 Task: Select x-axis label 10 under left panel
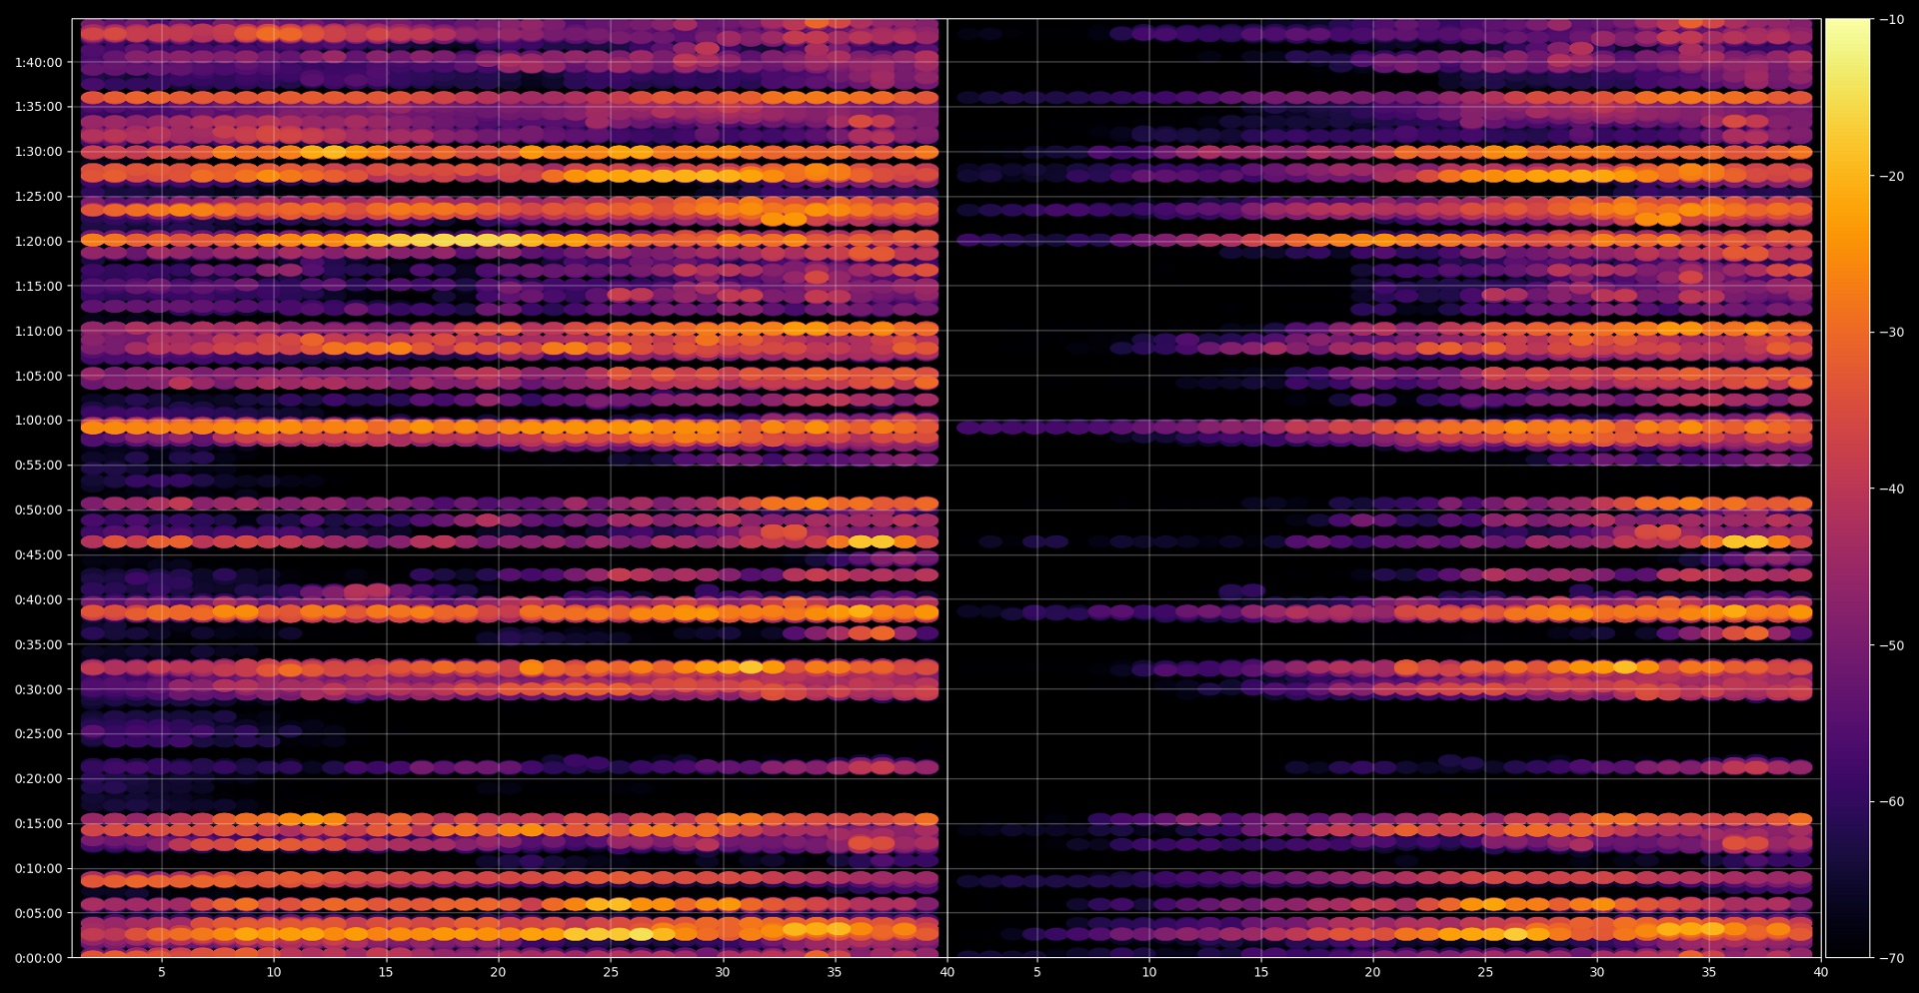click(x=274, y=972)
